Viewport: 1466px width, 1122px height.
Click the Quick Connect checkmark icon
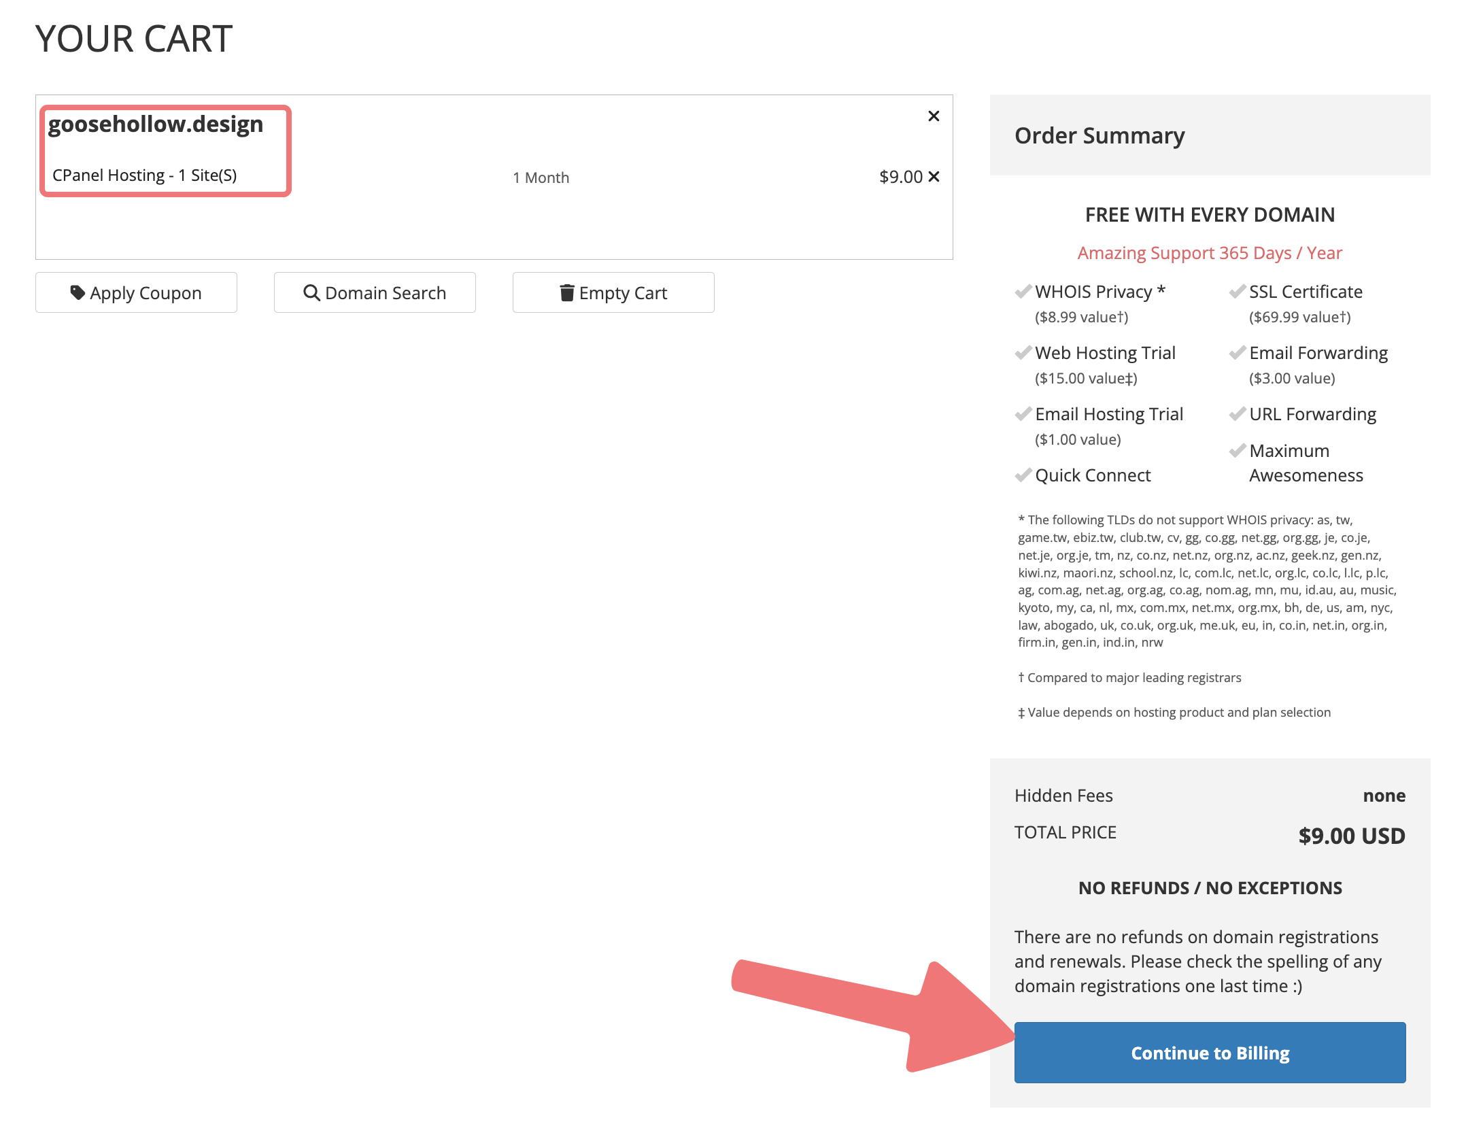pos(1023,475)
